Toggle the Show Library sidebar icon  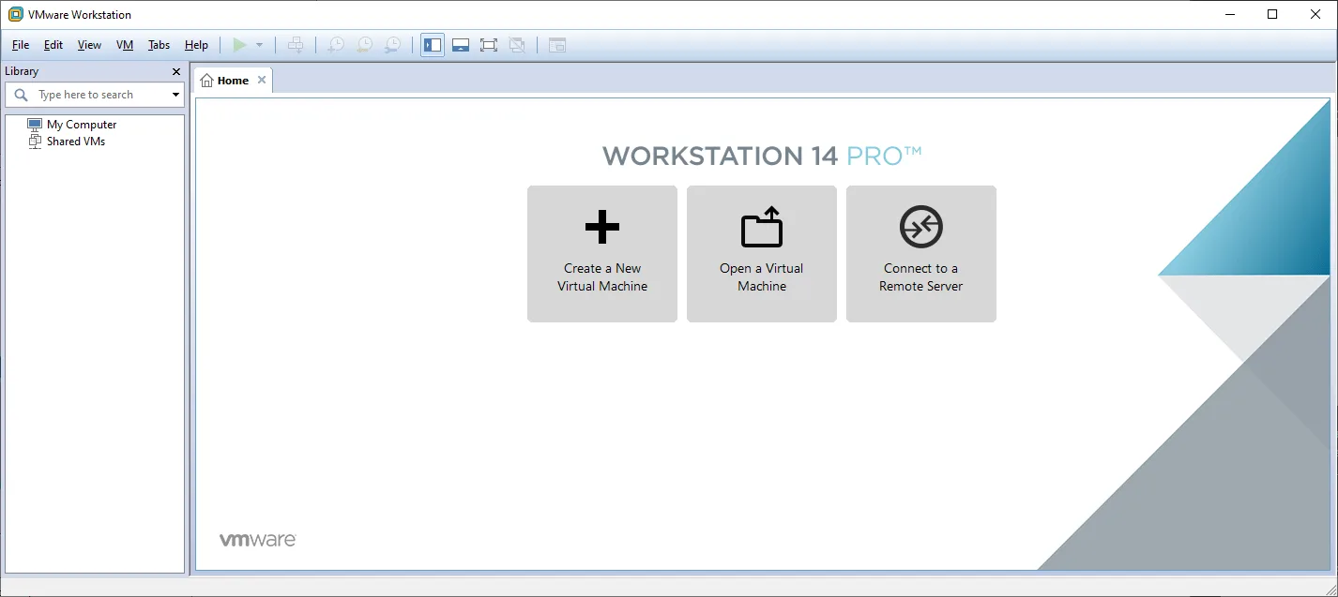433,45
